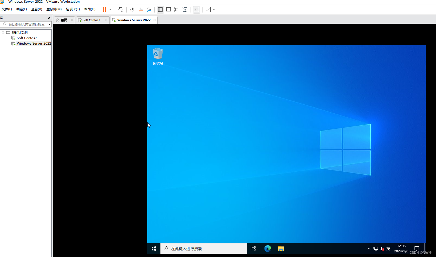
Task: Collapse the 我的计算机 tree node
Action: coord(3,33)
